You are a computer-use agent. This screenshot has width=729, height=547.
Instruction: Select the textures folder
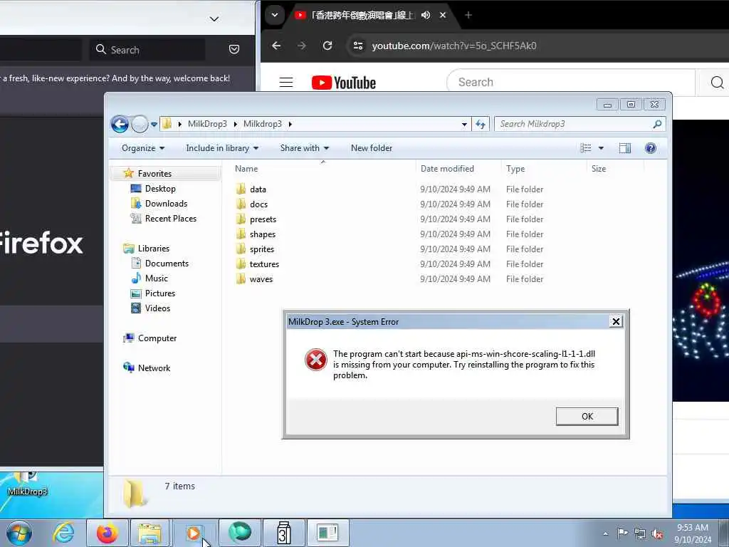click(x=264, y=264)
